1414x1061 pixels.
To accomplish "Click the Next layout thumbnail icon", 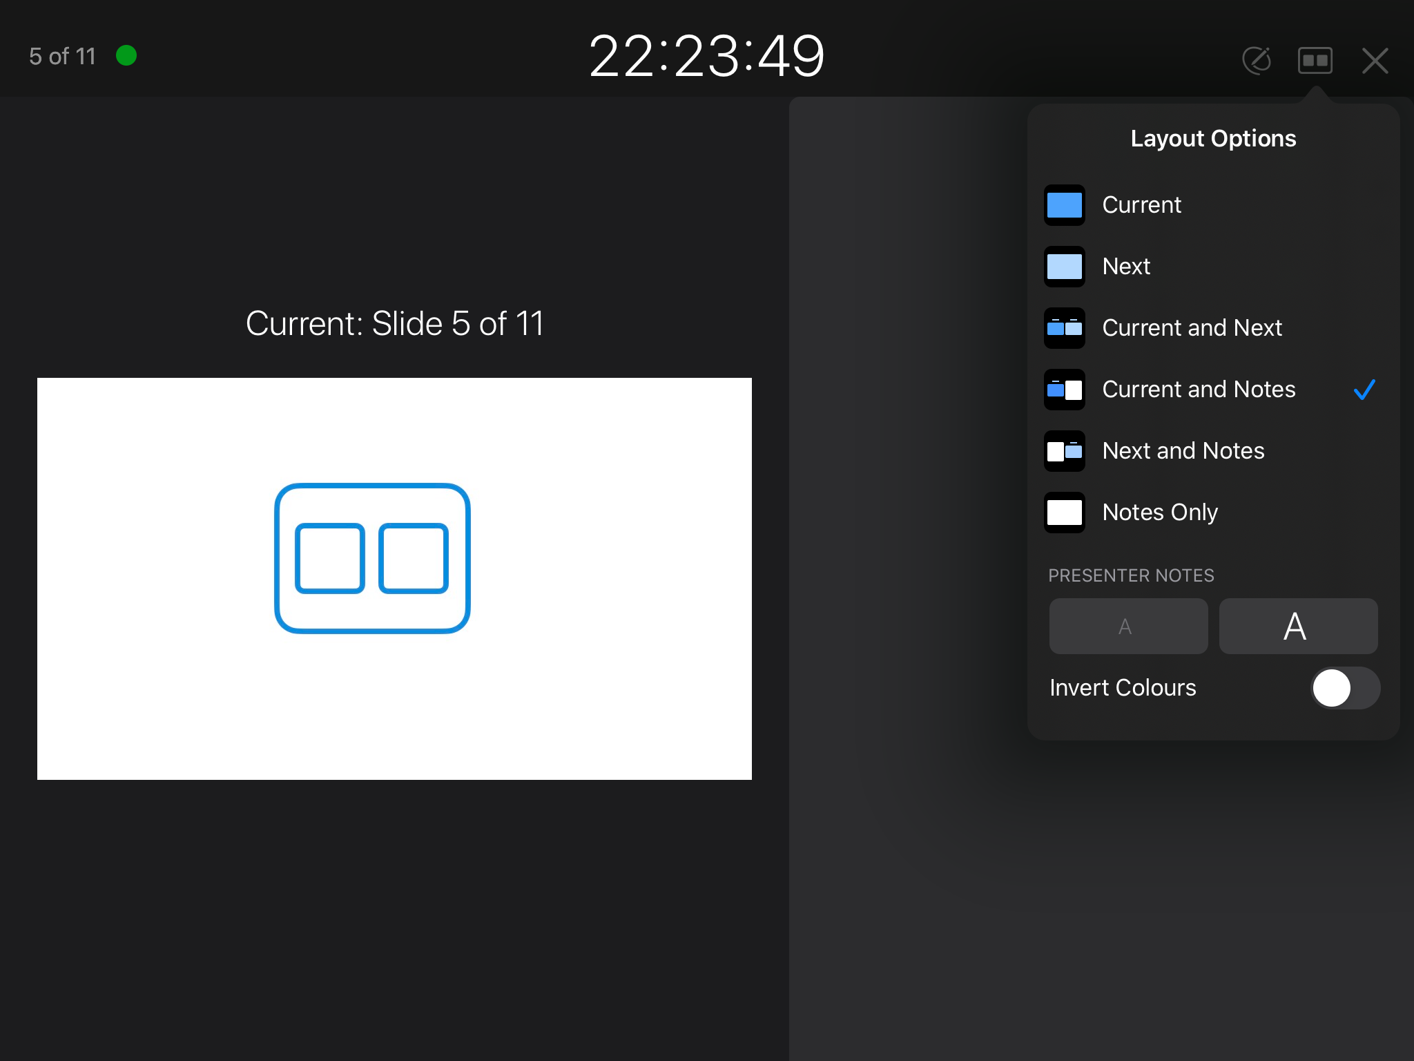I will point(1064,267).
